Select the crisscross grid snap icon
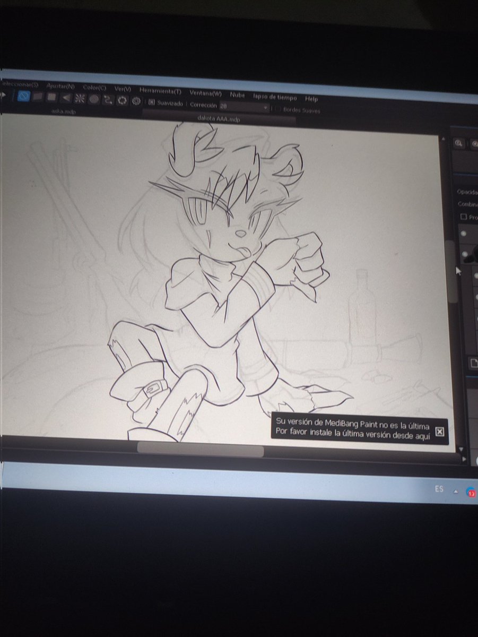Screen dimensions: 478x637 click(51, 97)
